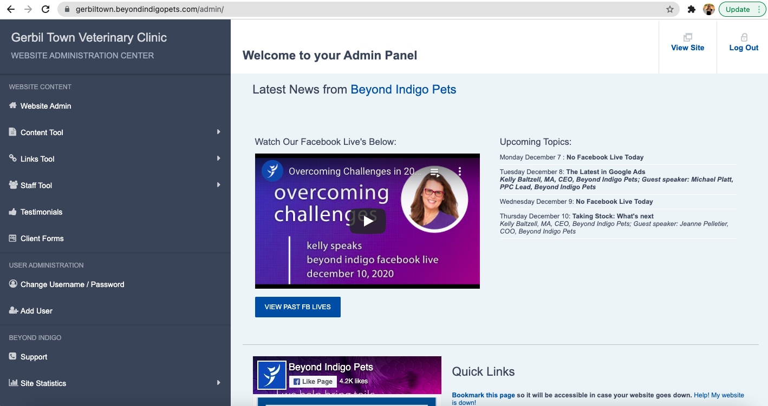Click the Beyond Indigo channel logo in video

(x=272, y=171)
